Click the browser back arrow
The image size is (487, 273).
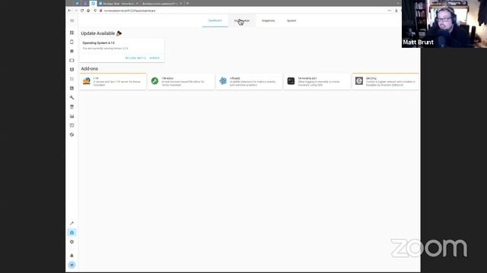69,11
